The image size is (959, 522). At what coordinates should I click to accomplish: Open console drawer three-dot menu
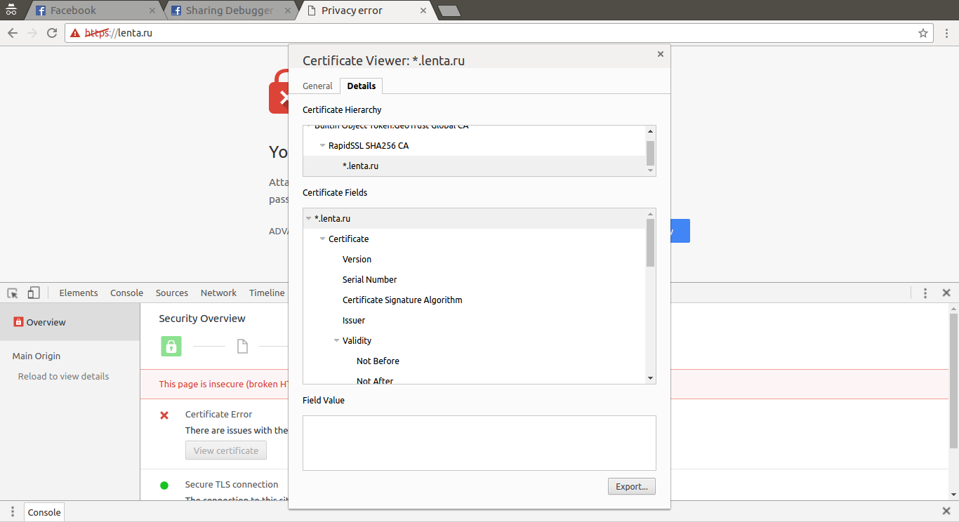click(x=13, y=512)
